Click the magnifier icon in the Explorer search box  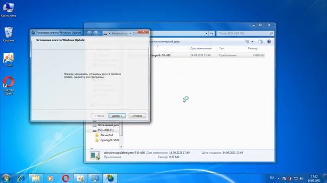click(x=271, y=34)
